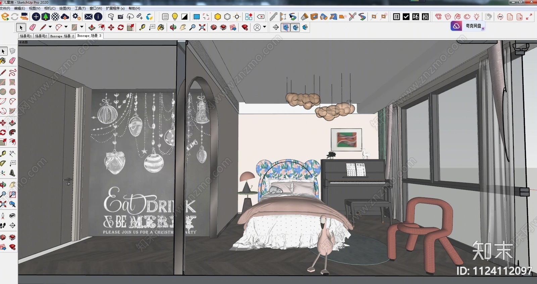Select the Protractor tool in left toolbar
This screenshot has height=284, width=537.
point(3,163)
